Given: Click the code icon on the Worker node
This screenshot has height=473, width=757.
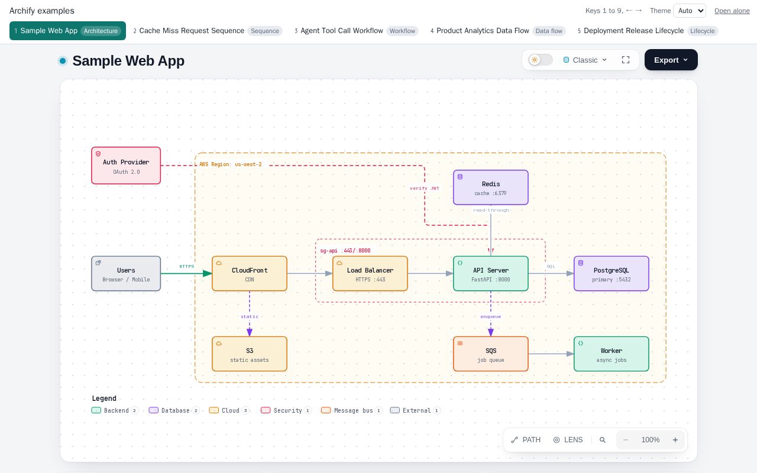Looking at the screenshot, I should pos(581,343).
